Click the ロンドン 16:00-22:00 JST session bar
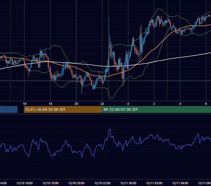The height and width of the screenshot is (186, 211). (63, 109)
